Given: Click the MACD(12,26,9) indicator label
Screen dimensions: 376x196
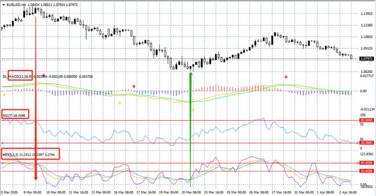Looking at the screenshot, I should tap(20, 76).
